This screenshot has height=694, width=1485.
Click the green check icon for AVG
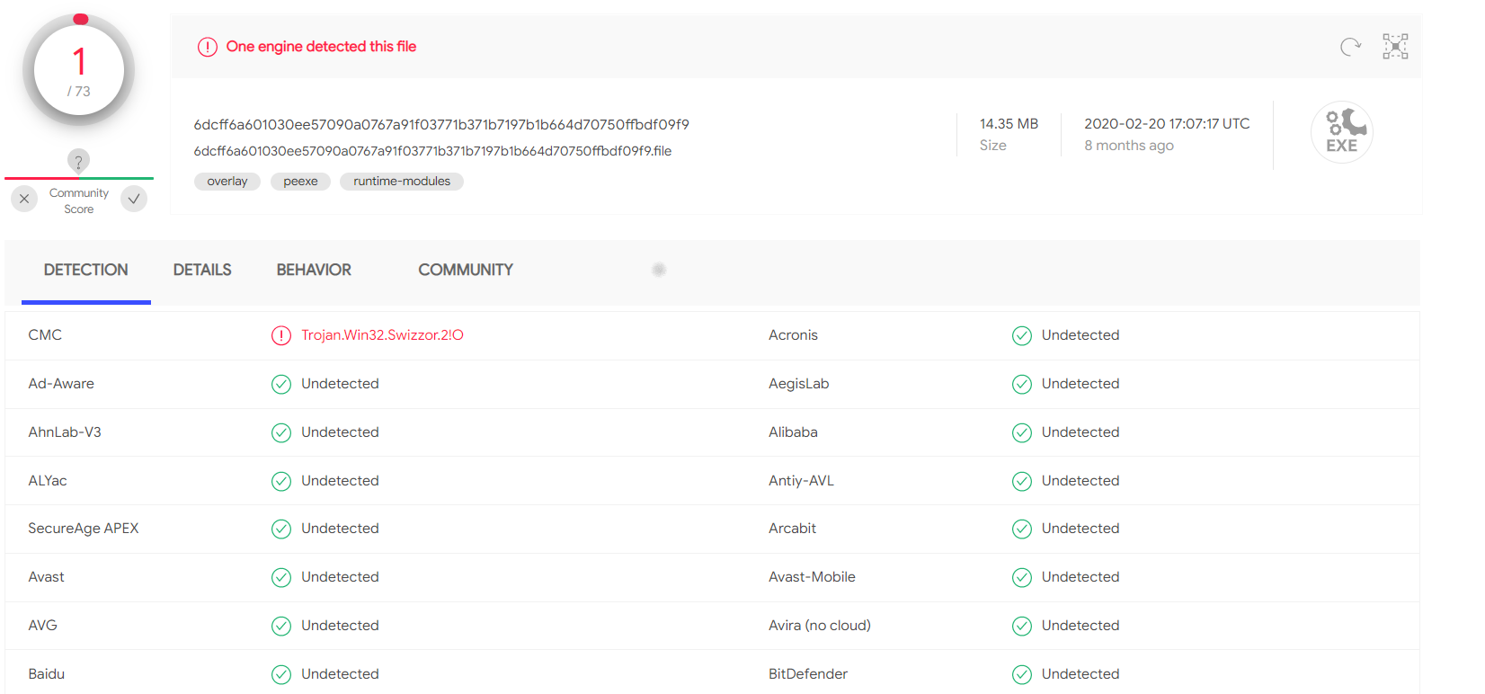click(281, 626)
